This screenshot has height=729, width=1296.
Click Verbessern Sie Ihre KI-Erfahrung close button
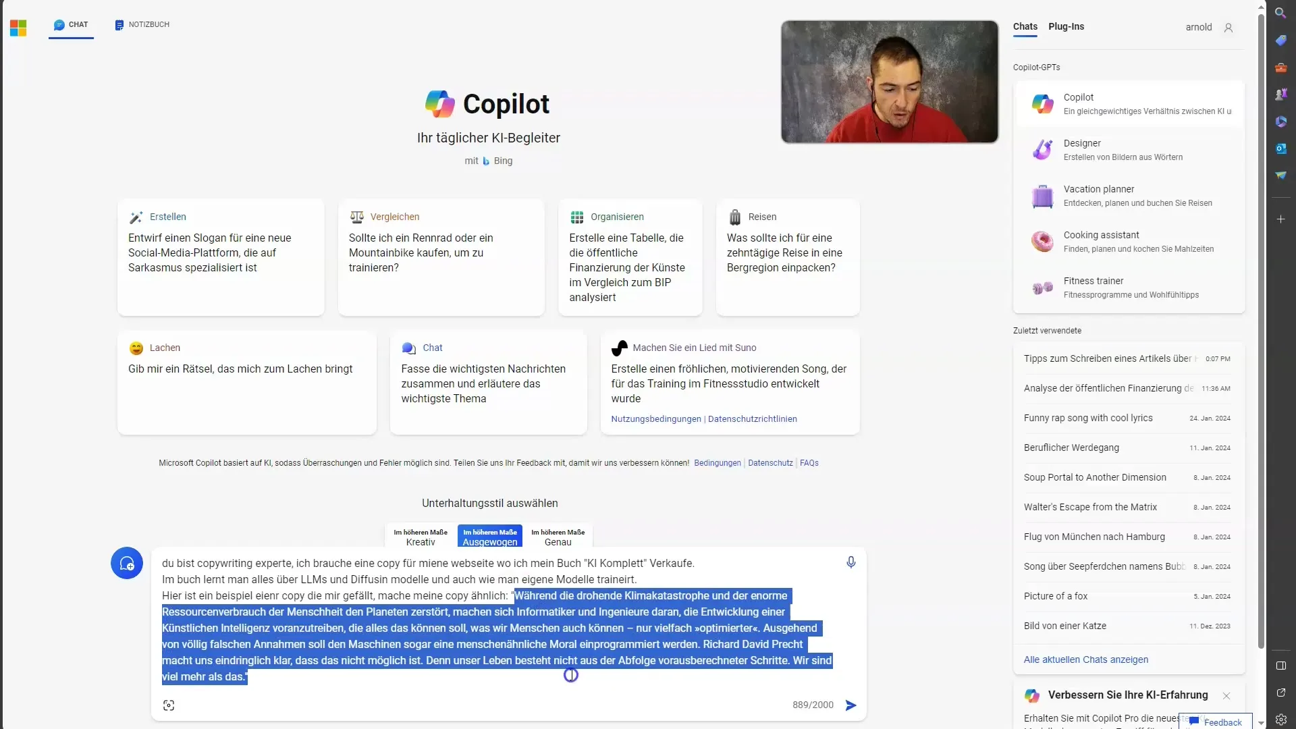coord(1226,696)
